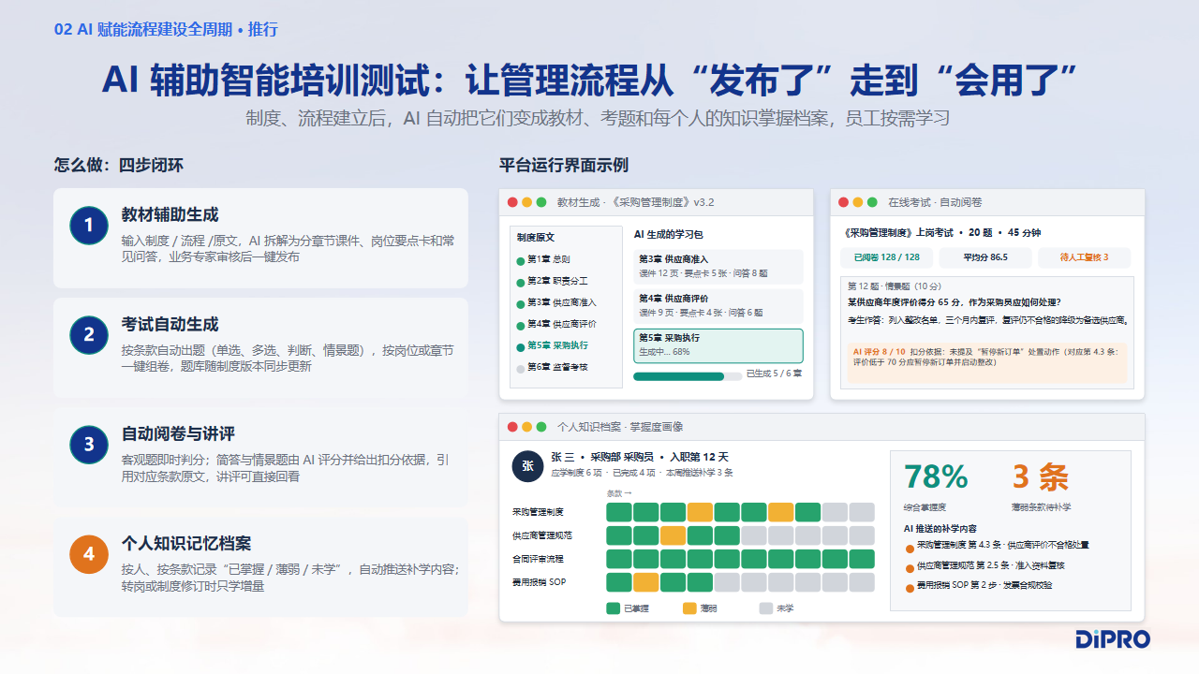Click the yellow 薄弱 legend swatch
Viewport: 1199px width, 674px height.
(690, 608)
